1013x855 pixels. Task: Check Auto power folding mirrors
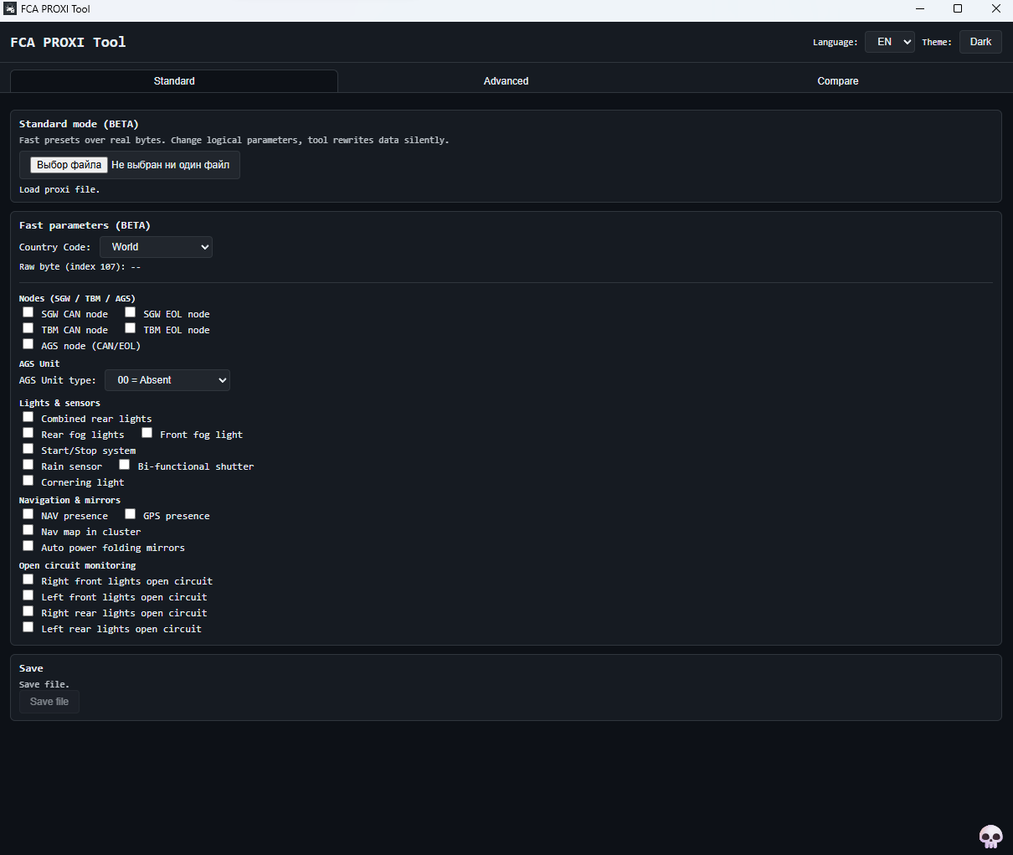click(28, 546)
